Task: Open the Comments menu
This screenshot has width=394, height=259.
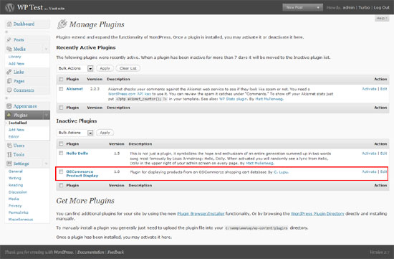Action: click(x=24, y=90)
